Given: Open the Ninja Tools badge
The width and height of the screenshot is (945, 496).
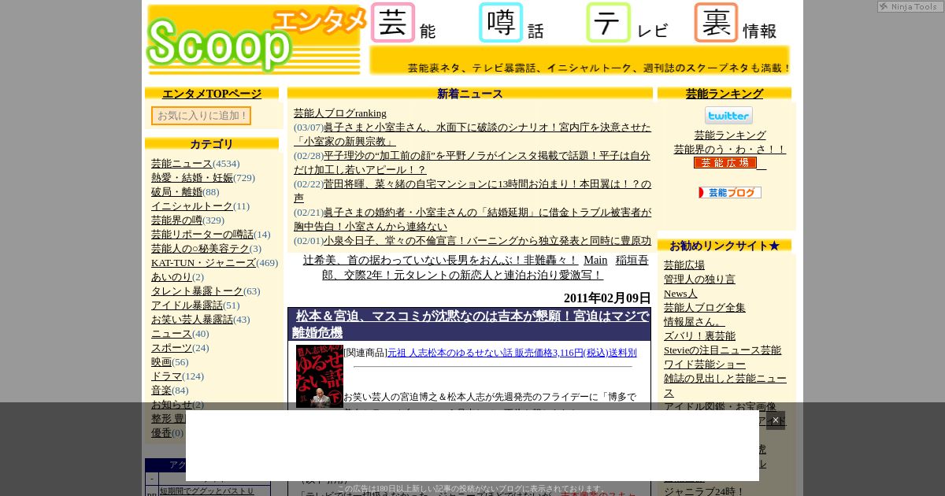Looking at the screenshot, I should [x=910, y=6].
